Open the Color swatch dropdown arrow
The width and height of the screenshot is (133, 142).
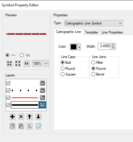pyautogui.click(x=79, y=47)
